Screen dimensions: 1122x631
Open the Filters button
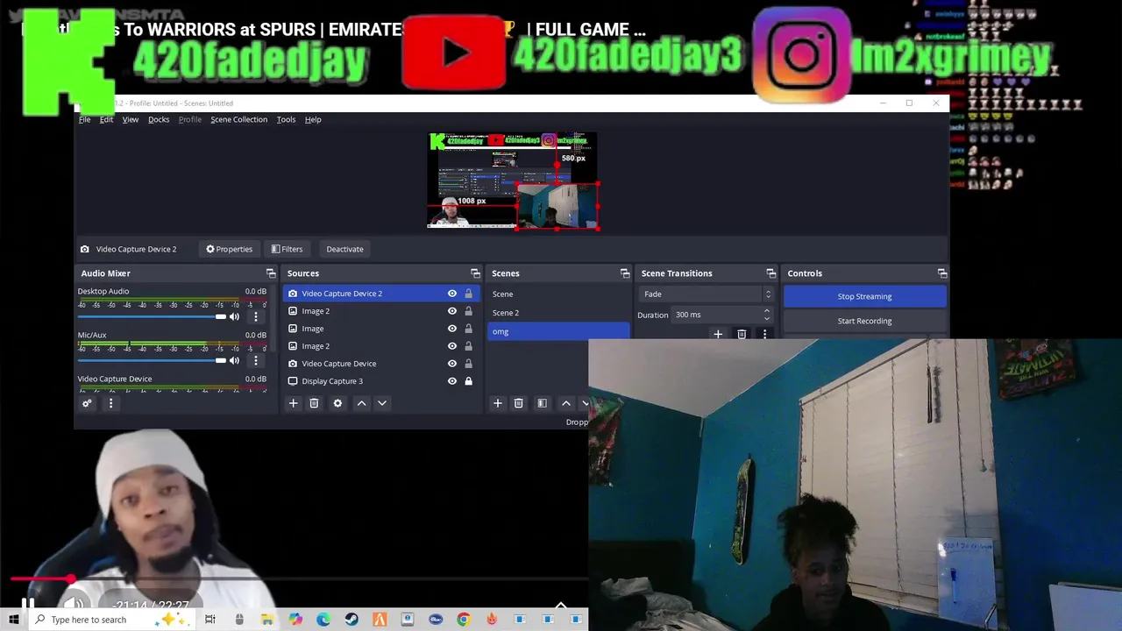point(287,249)
